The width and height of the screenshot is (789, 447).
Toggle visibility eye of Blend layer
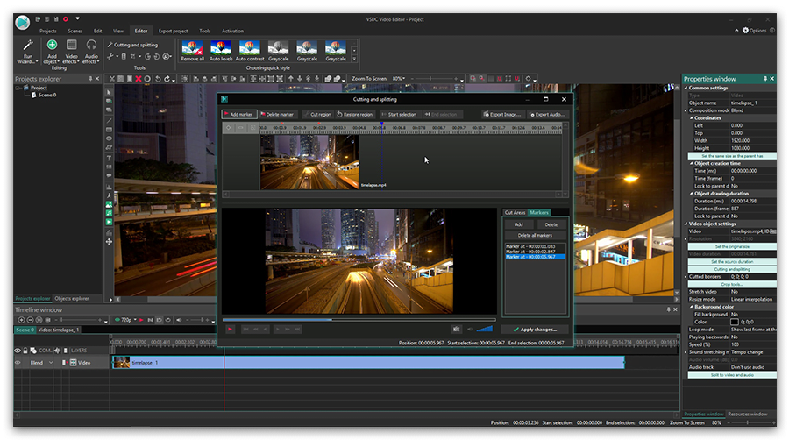[x=18, y=363]
